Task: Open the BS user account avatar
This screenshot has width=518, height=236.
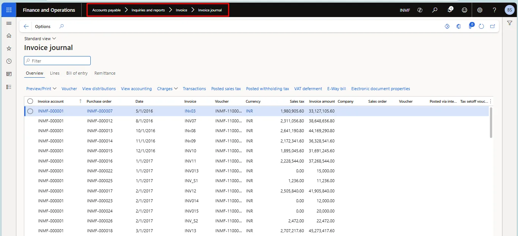Action: click(x=509, y=10)
